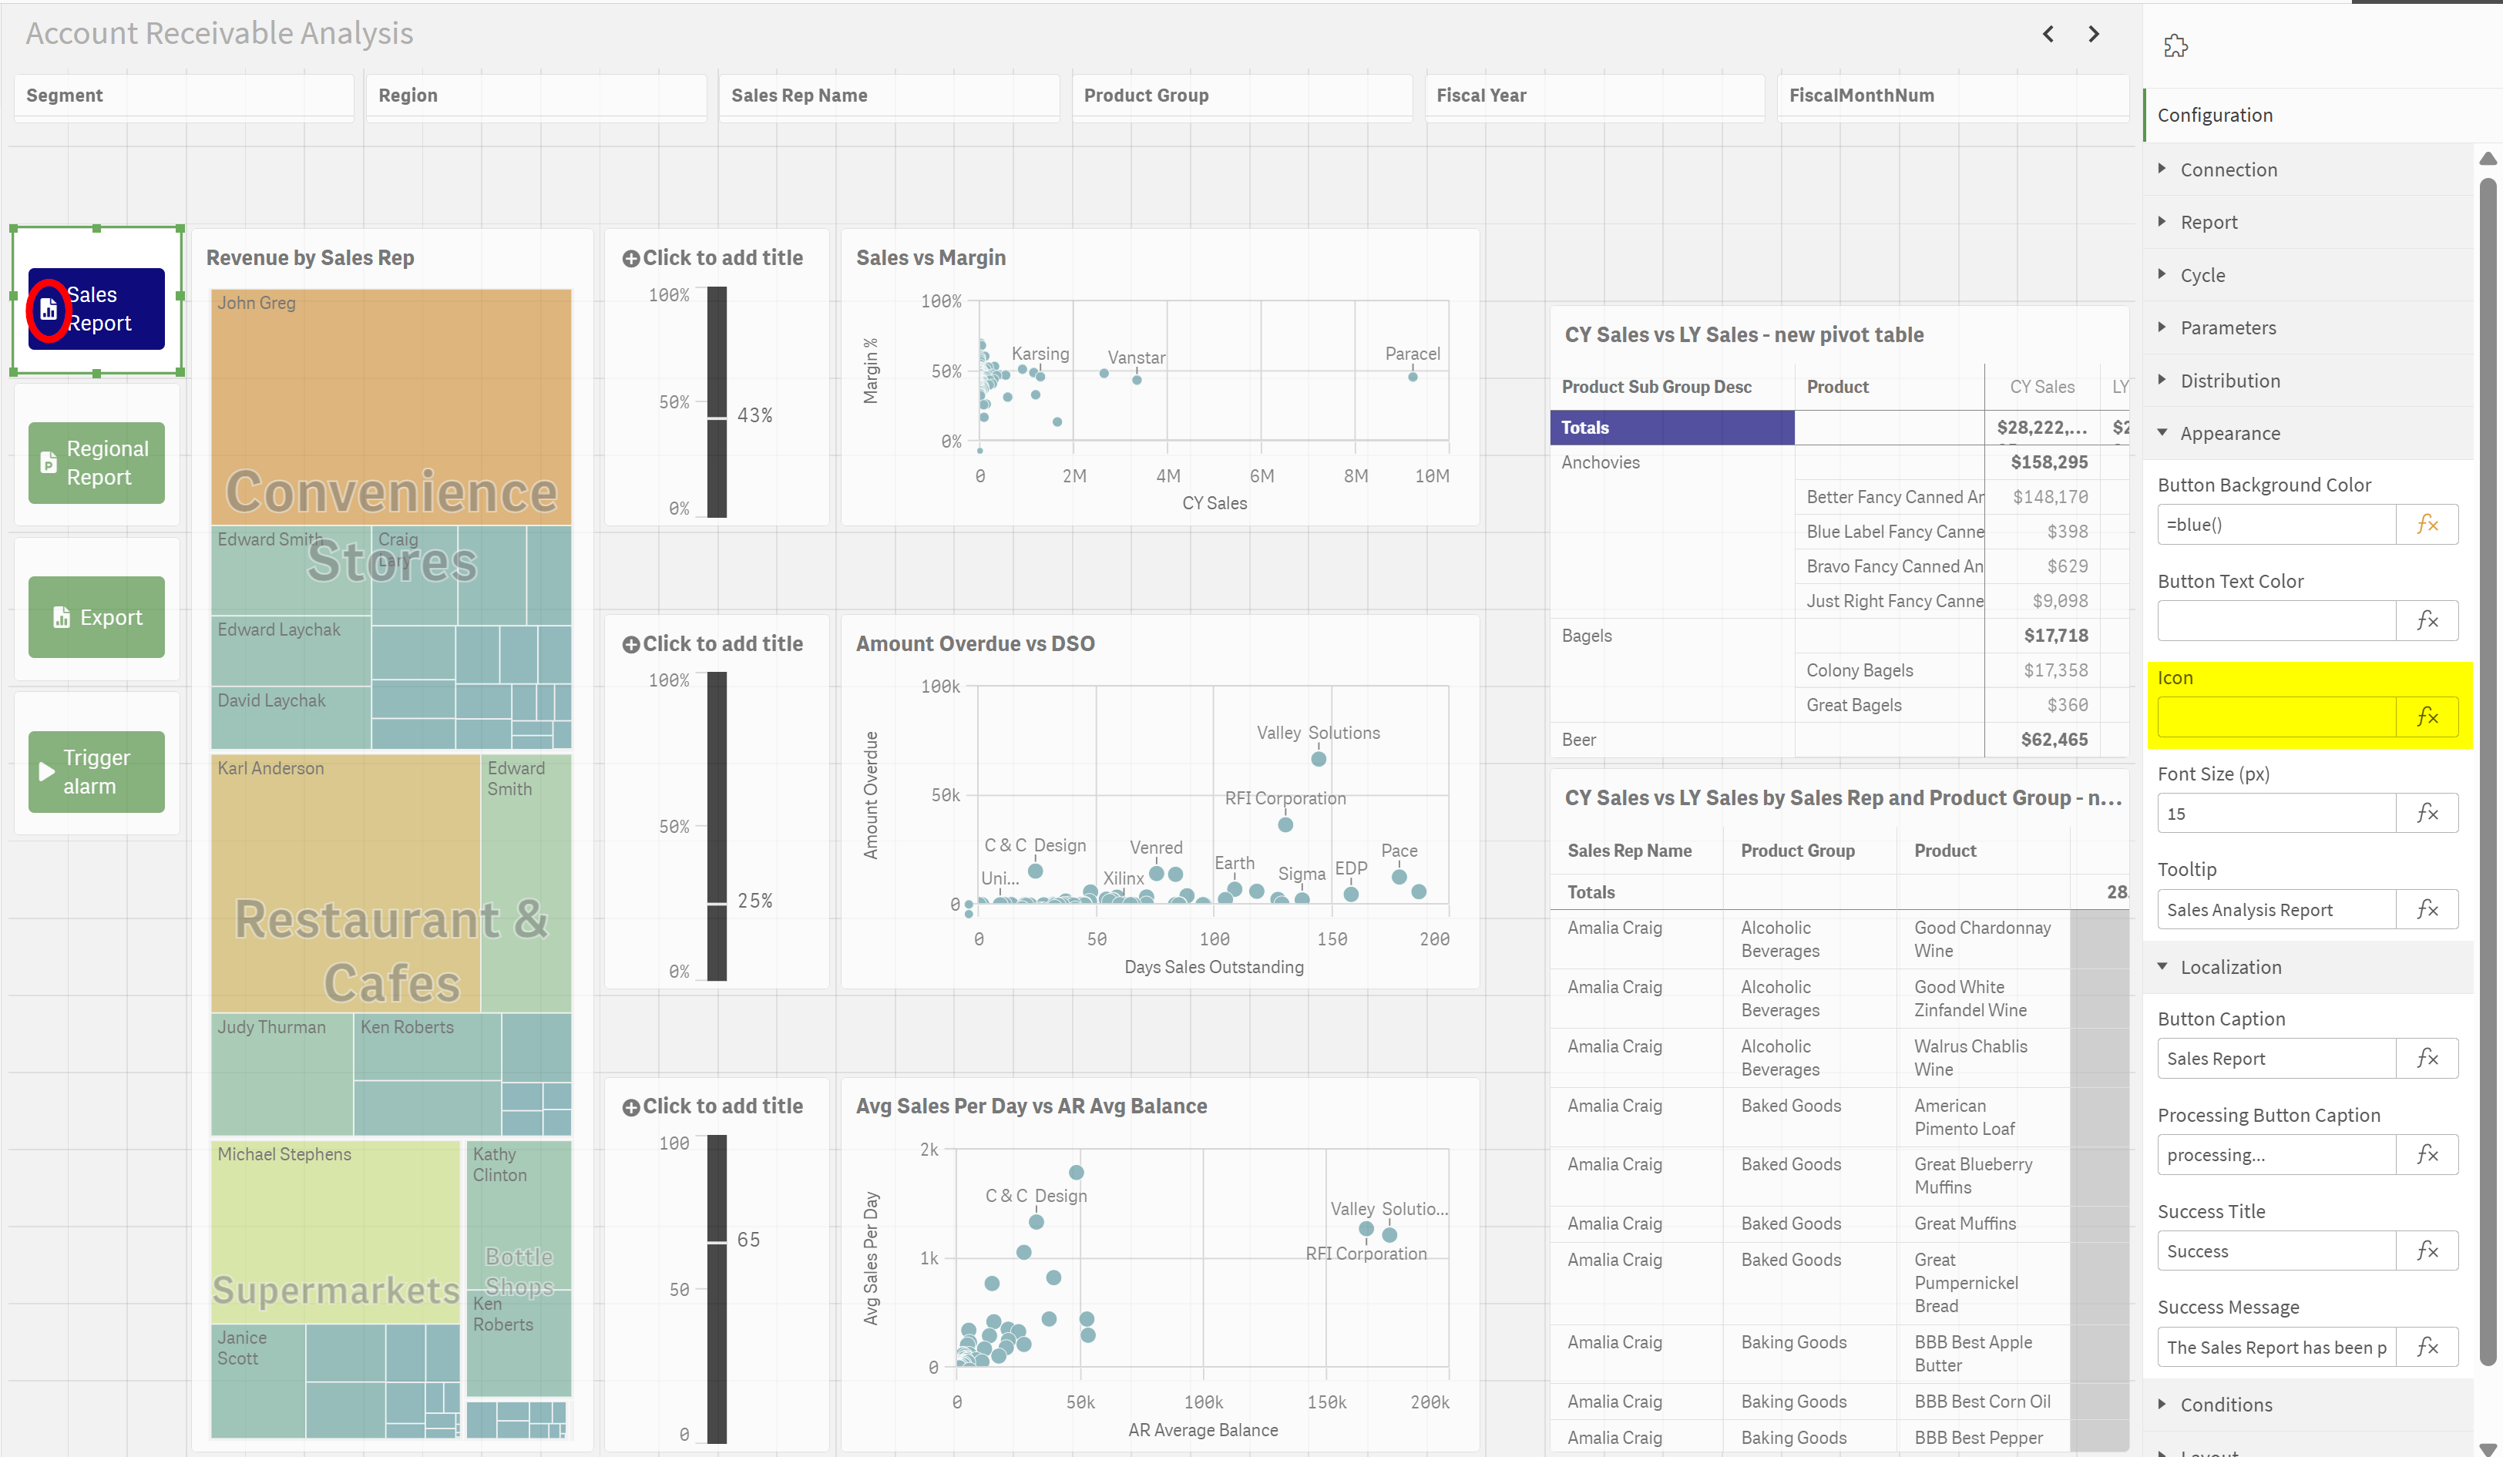Select John Greg treemap block

391,408
